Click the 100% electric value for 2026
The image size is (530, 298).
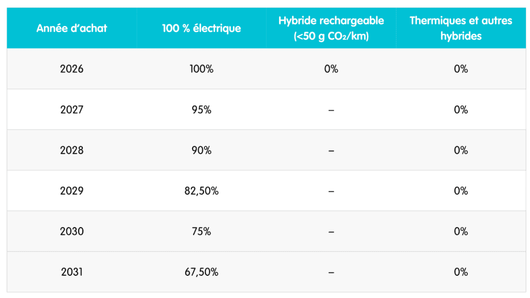(201, 69)
